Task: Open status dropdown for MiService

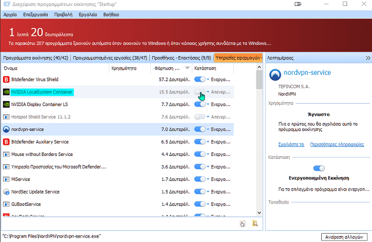Action: coord(208,179)
